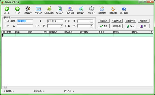Export to Excel button
Image resolution: width=155 pixels, height=95 pixels.
point(130,26)
